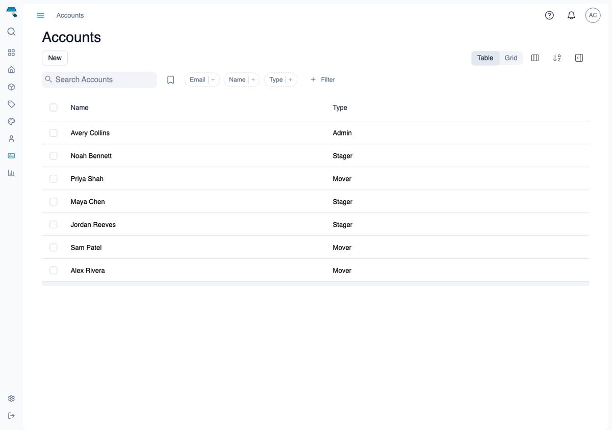Open the palette icon in sidebar
This screenshot has height=430, width=612.
(11, 121)
